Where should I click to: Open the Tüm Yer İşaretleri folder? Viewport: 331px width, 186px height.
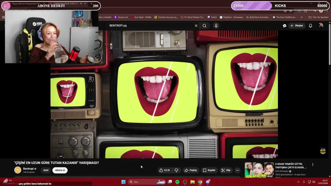coord(318,17)
